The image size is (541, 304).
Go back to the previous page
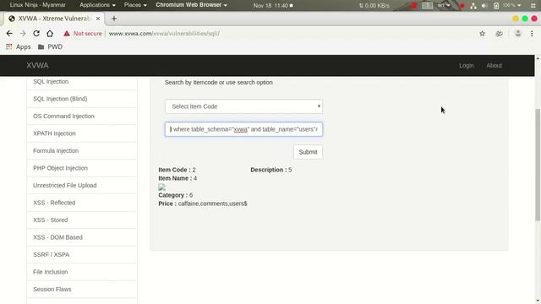pos(9,34)
